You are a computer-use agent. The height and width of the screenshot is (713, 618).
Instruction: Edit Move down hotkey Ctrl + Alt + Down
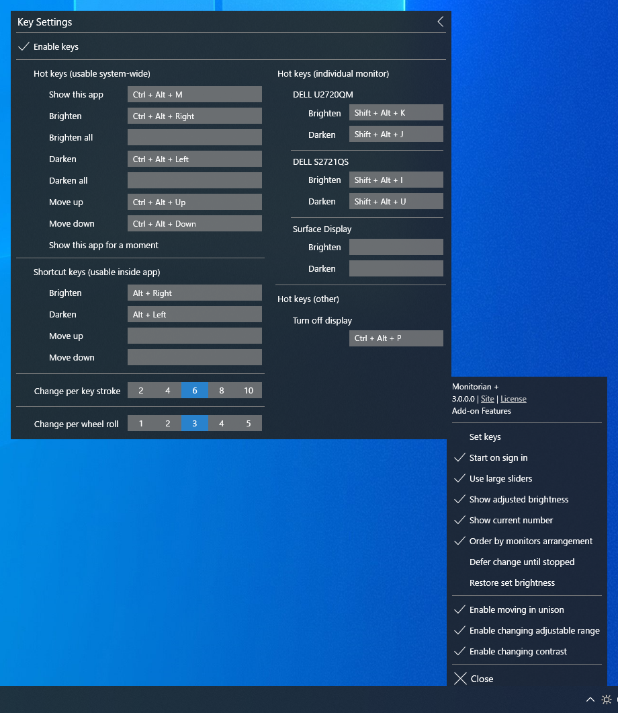click(194, 224)
